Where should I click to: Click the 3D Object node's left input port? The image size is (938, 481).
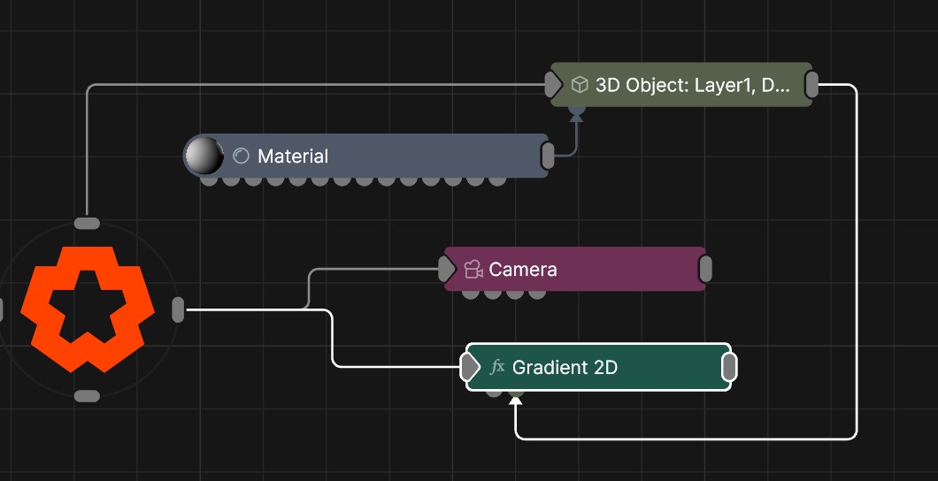(x=553, y=85)
